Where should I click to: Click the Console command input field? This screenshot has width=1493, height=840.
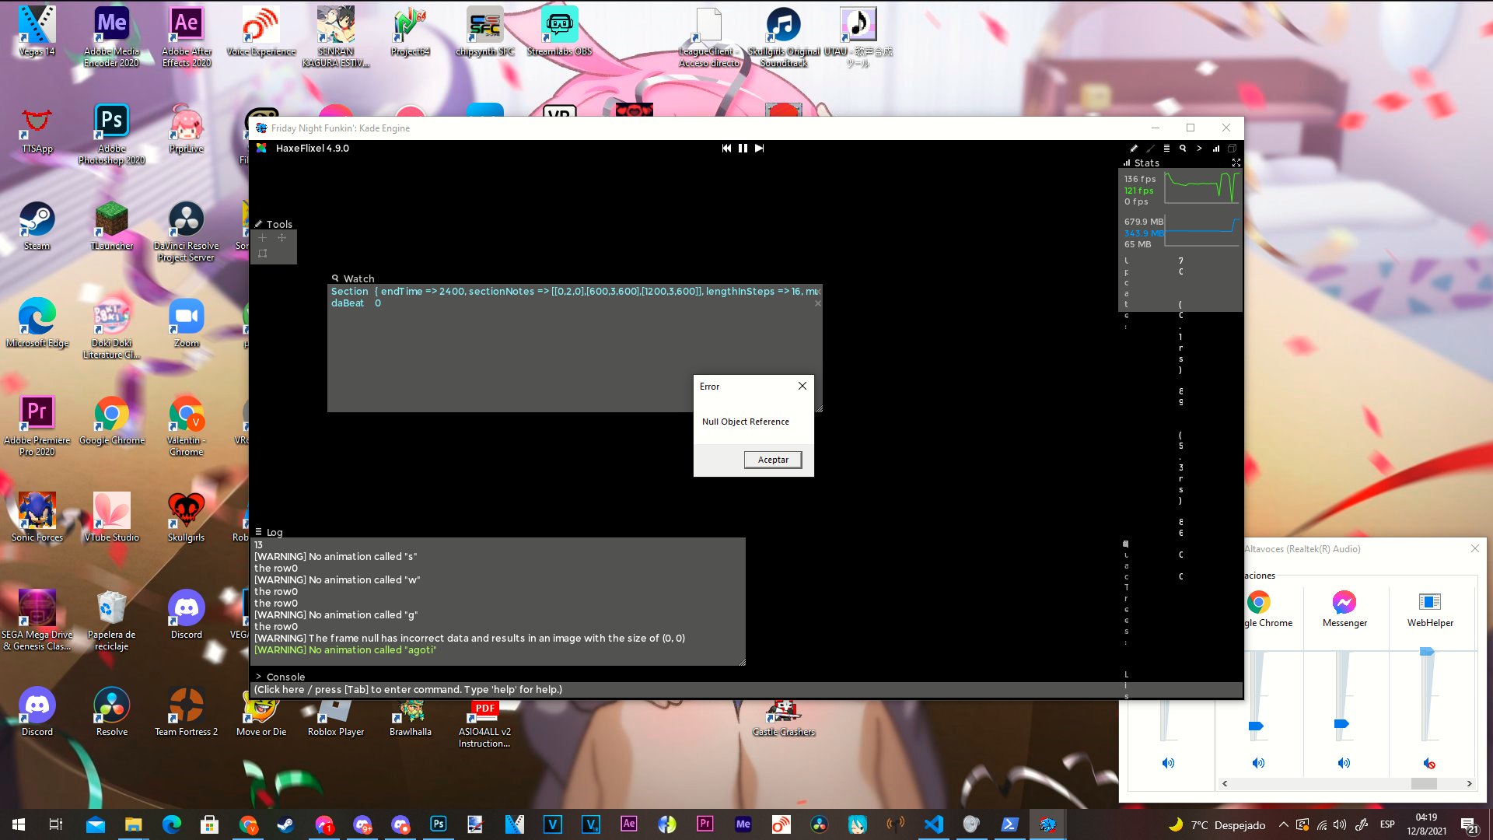tap(544, 689)
